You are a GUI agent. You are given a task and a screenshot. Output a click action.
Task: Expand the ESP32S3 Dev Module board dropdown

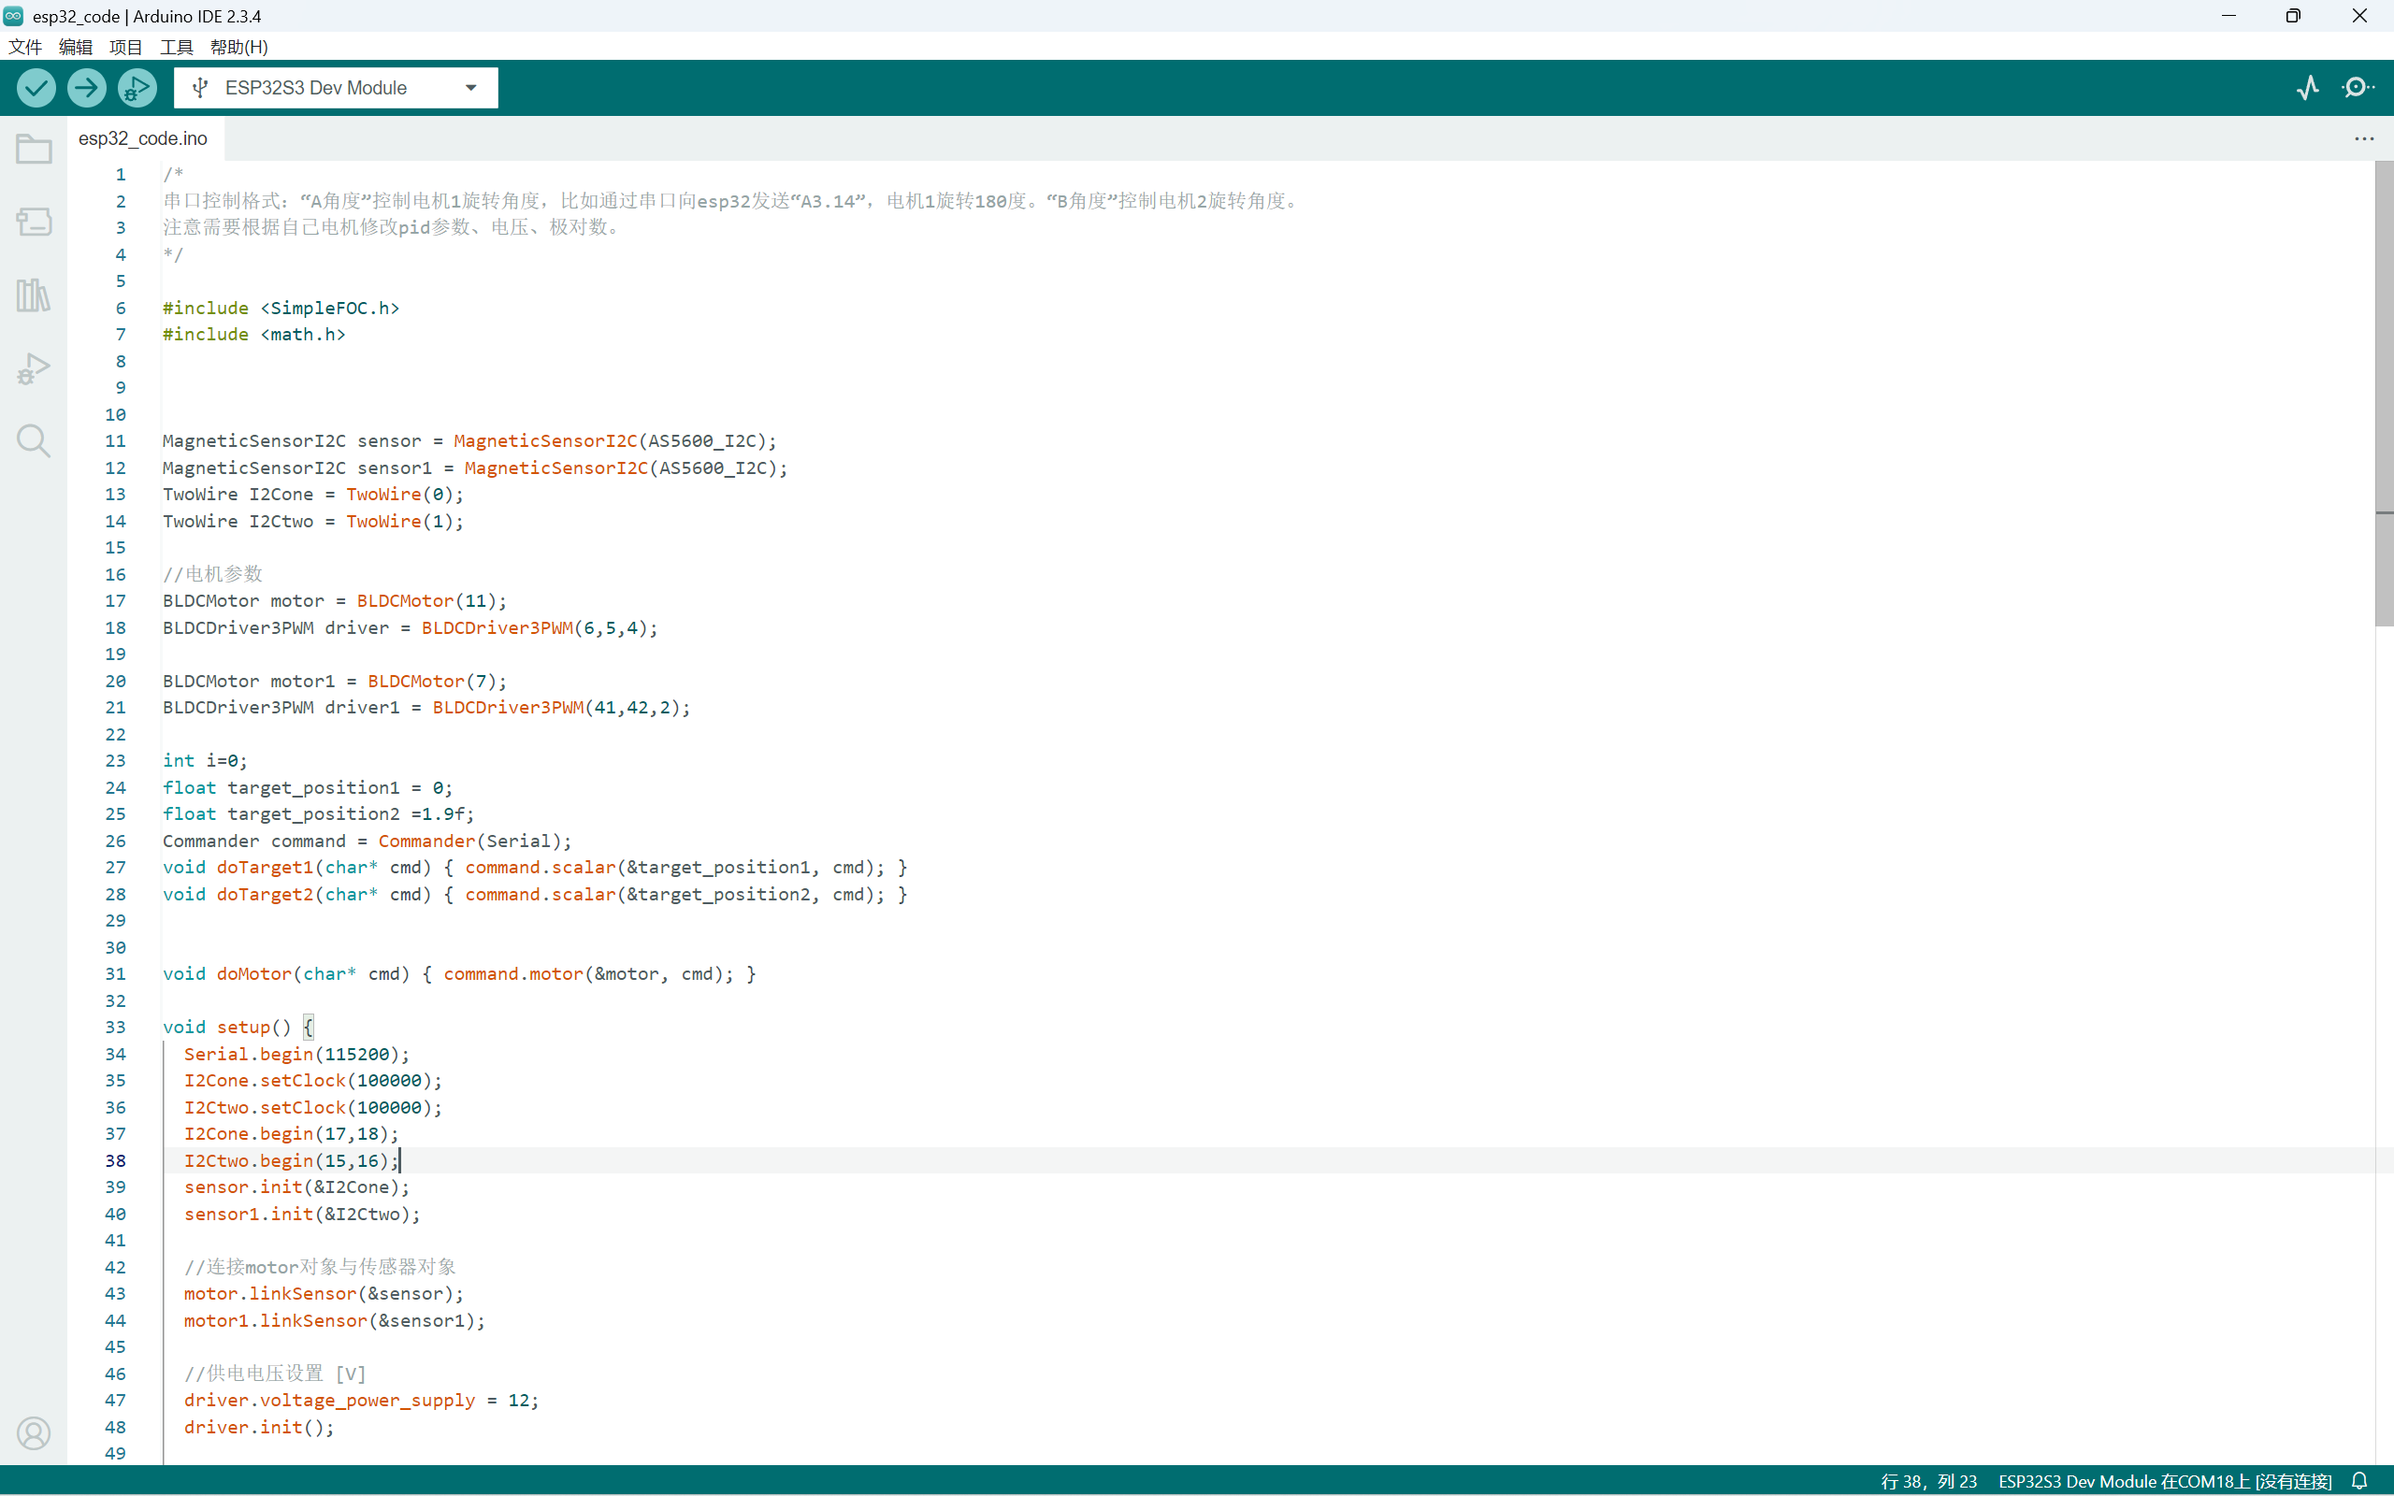[x=336, y=88]
